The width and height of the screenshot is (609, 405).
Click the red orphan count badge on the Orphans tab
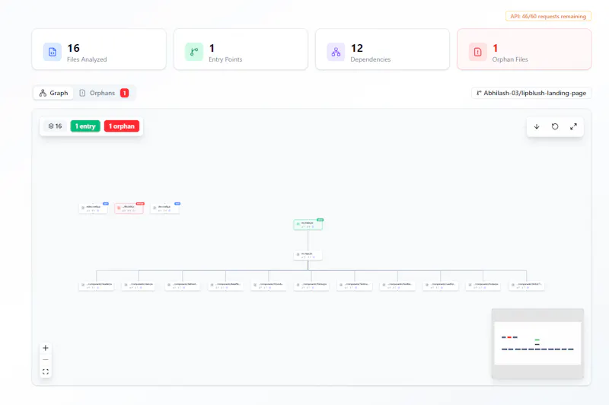pyautogui.click(x=124, y=93)
